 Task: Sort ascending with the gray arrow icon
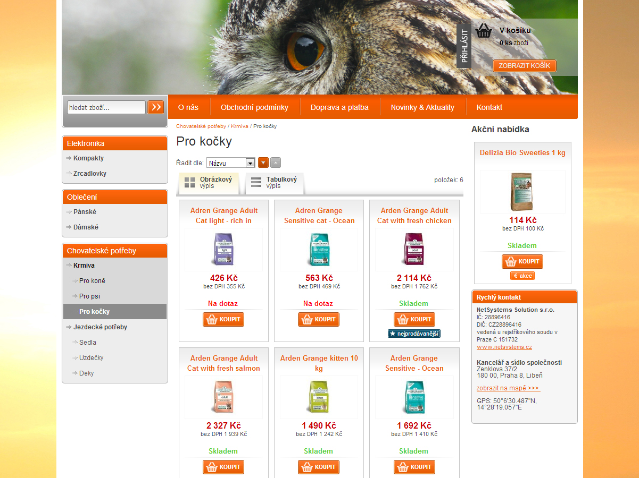point(276,163)
